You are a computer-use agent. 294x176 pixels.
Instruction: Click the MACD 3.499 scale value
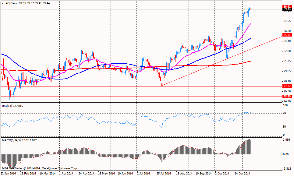click(x=286, y=139)
